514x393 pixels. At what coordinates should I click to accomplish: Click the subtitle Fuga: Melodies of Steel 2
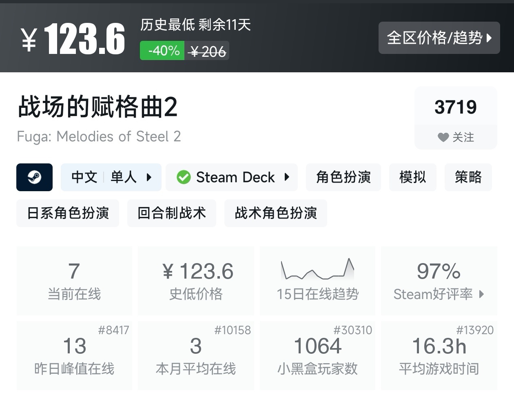coord(99,136)
